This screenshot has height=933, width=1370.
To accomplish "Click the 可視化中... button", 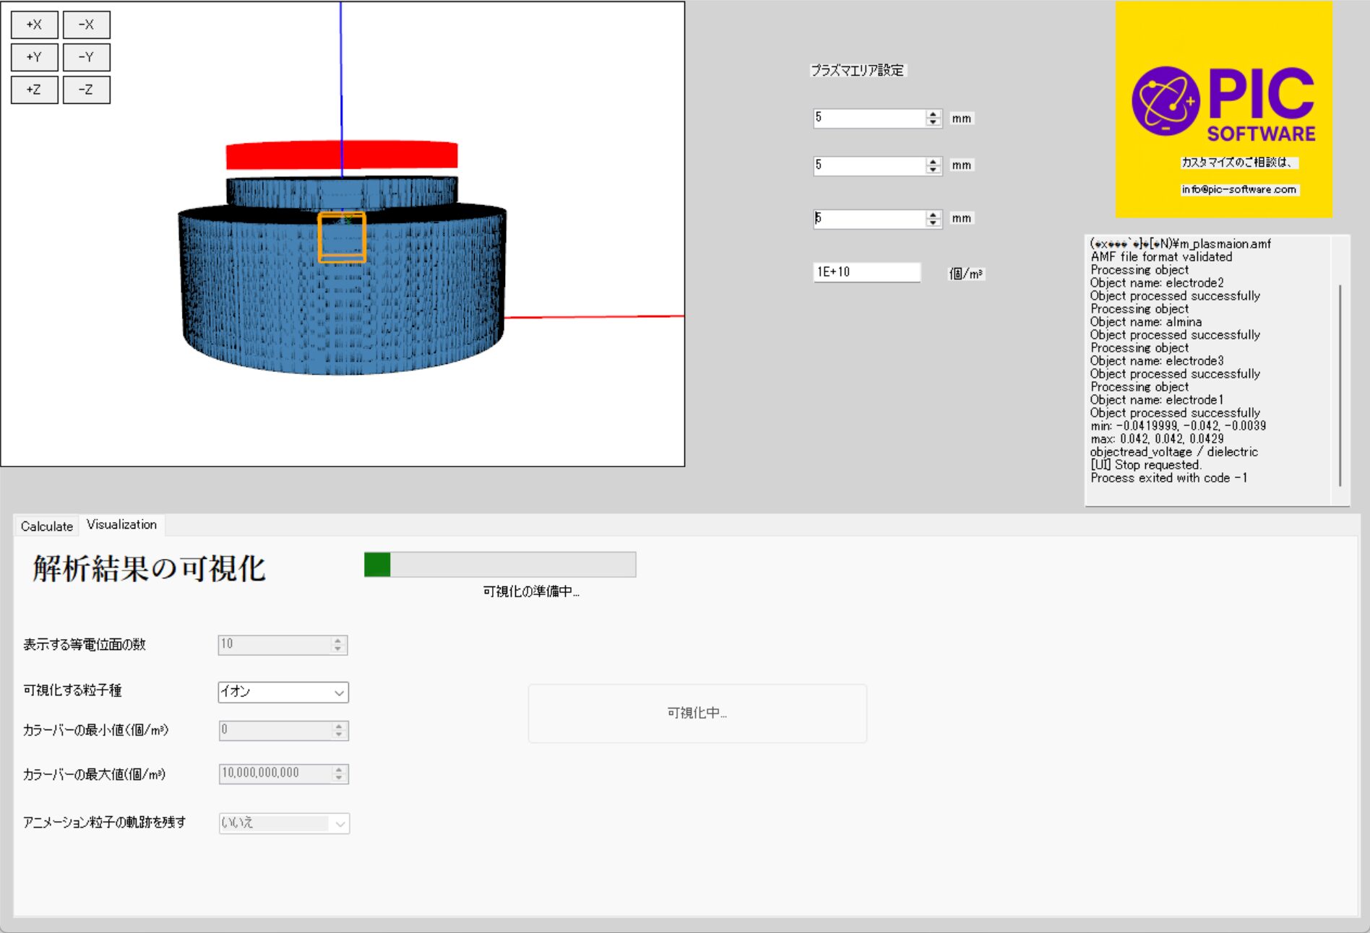I will point(697,713).
